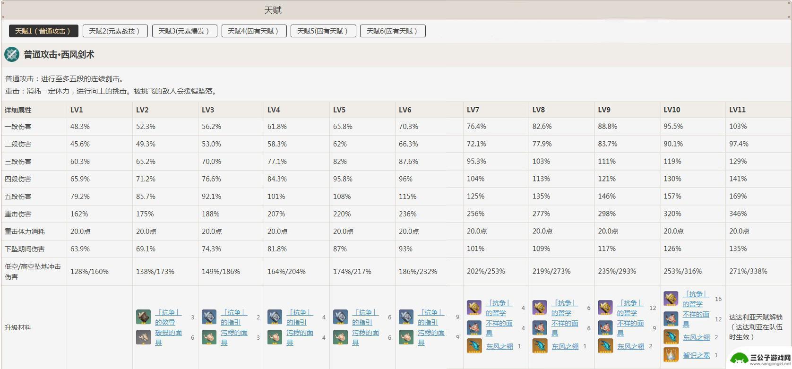Click the 污秽的面具 icon in LV3 column
Viewport: 792px width, 369px height.
point(209,337)
